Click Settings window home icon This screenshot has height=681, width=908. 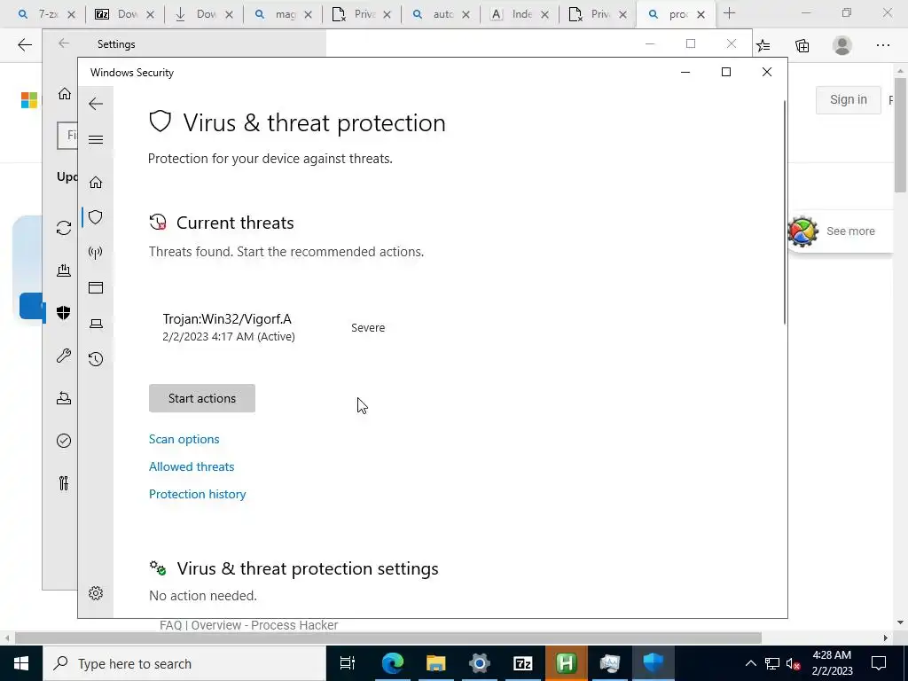pos(64,93)
